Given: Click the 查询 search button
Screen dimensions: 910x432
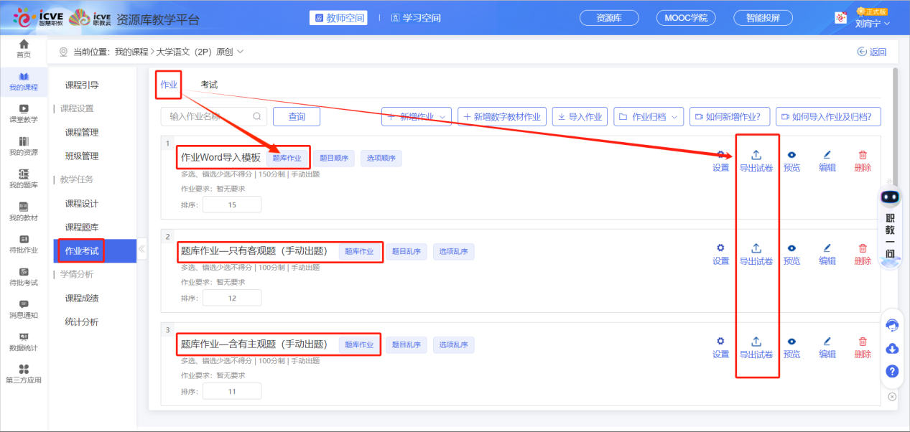Looking at the screenshot, I should click(297, 116).
